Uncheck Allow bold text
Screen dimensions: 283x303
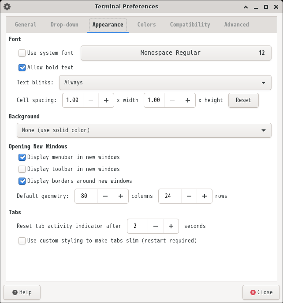point(22,68)
